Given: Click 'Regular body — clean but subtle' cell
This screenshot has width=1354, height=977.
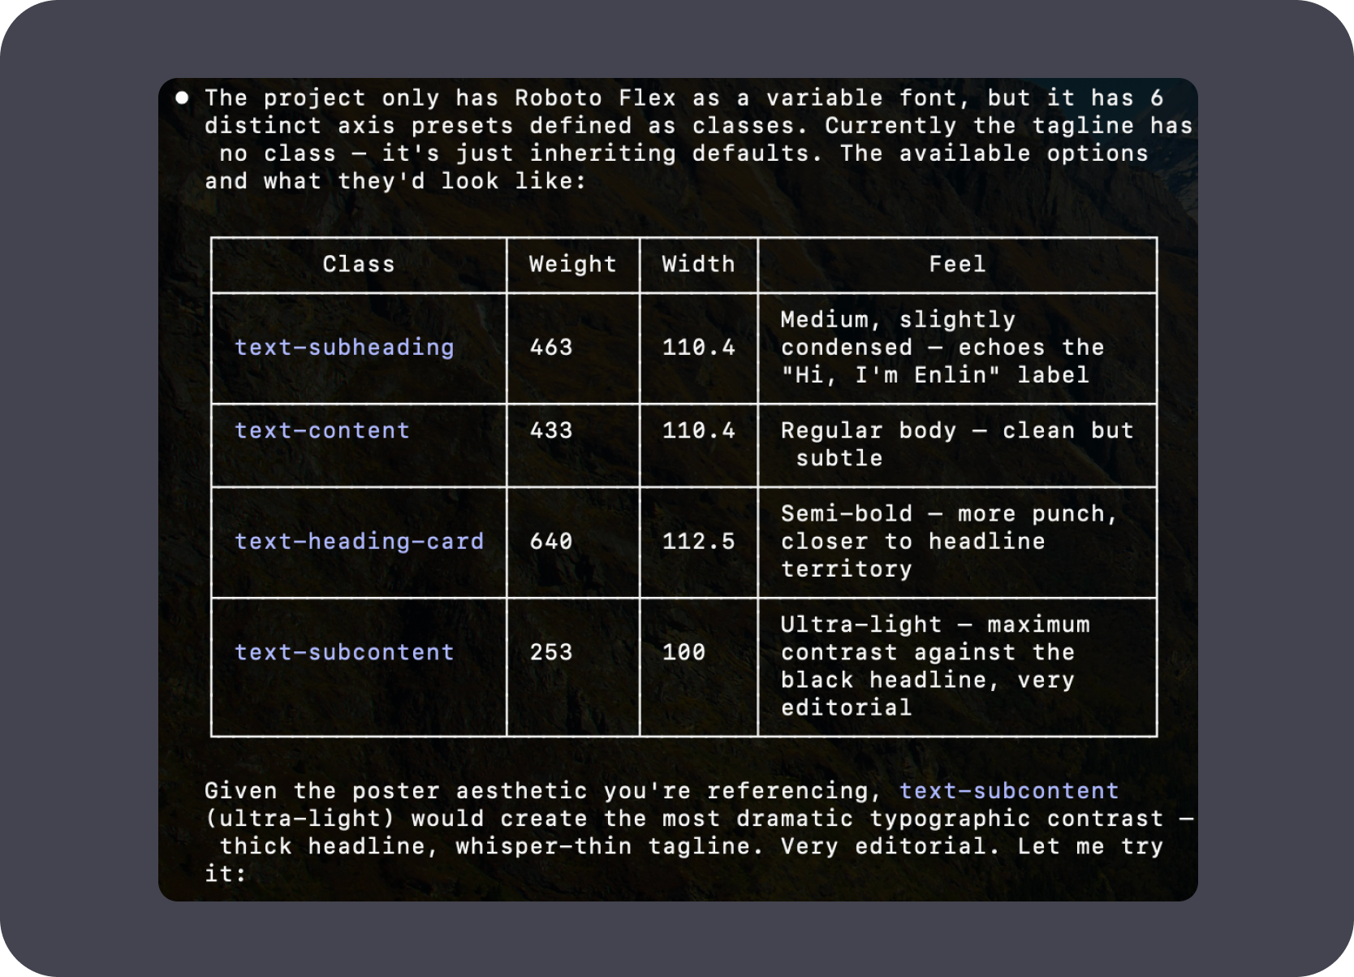Looking at the screenshot, I should (x=957, y=444).
